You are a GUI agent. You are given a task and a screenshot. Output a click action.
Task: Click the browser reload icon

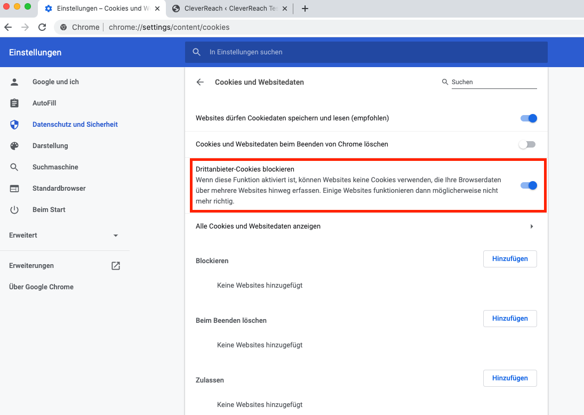coord(42,27)
